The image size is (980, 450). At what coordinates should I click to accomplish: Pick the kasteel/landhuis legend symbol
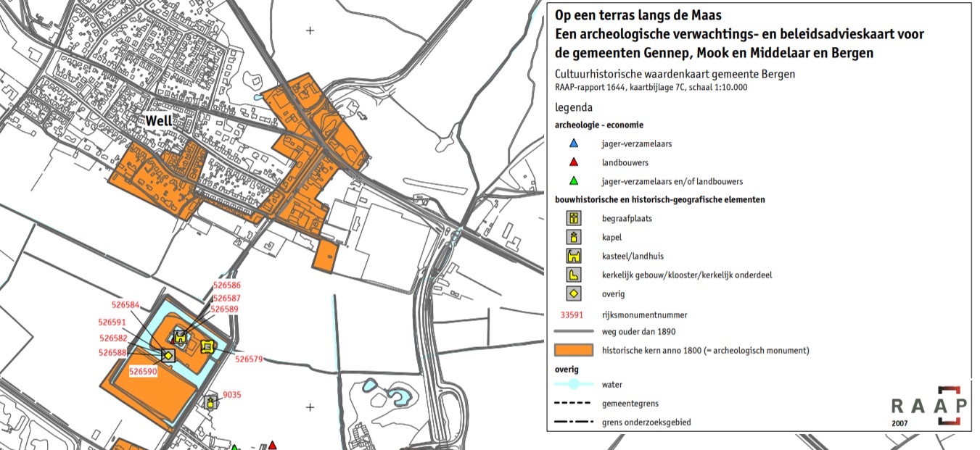pyautogui.click(x=573, y=256)
